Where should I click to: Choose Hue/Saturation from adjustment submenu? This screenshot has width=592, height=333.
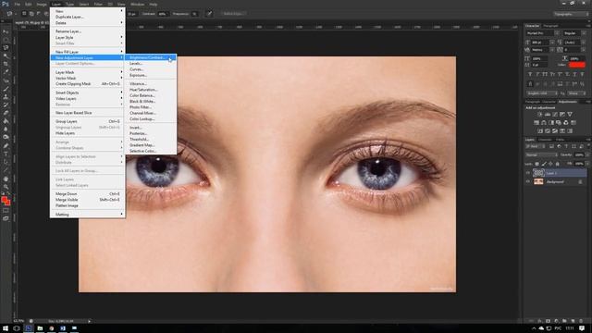click(151, 90)
